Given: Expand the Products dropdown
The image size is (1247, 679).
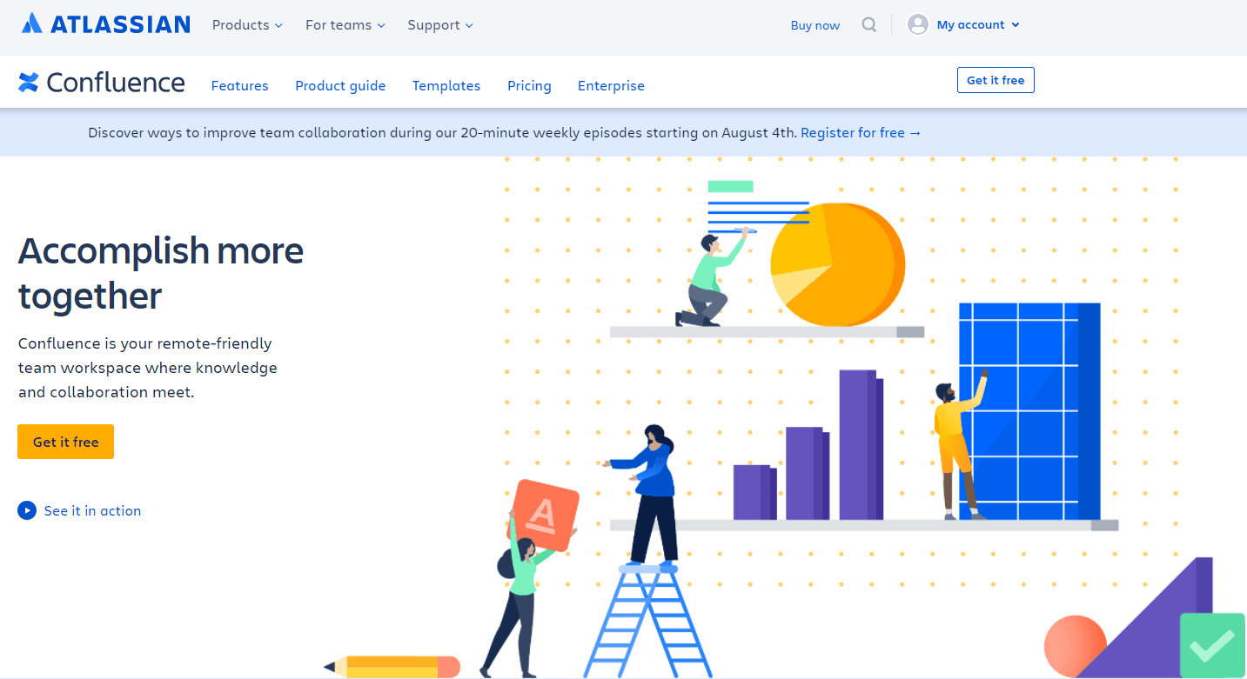Looking at the screenshot, I should point(247,25).
